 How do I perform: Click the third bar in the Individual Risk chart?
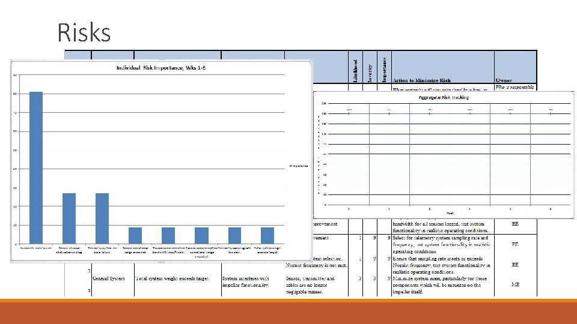point(102,218)
